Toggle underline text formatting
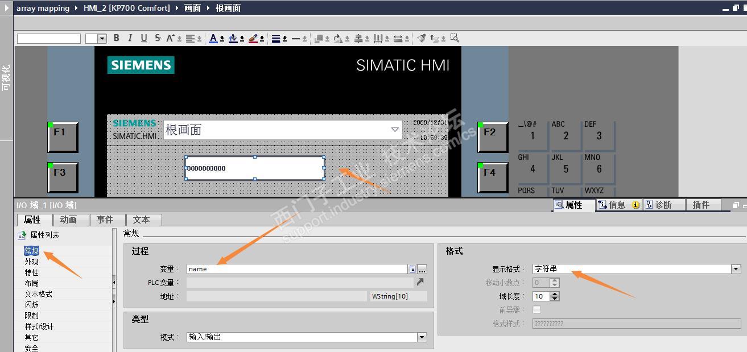Image resolution: width=747 pixels, height=352 pixels. click(144, 38)
